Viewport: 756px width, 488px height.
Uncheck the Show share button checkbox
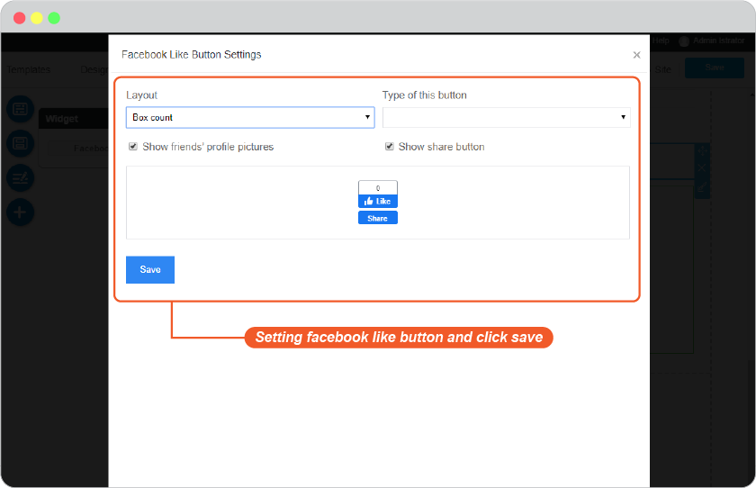click(389, 147)
